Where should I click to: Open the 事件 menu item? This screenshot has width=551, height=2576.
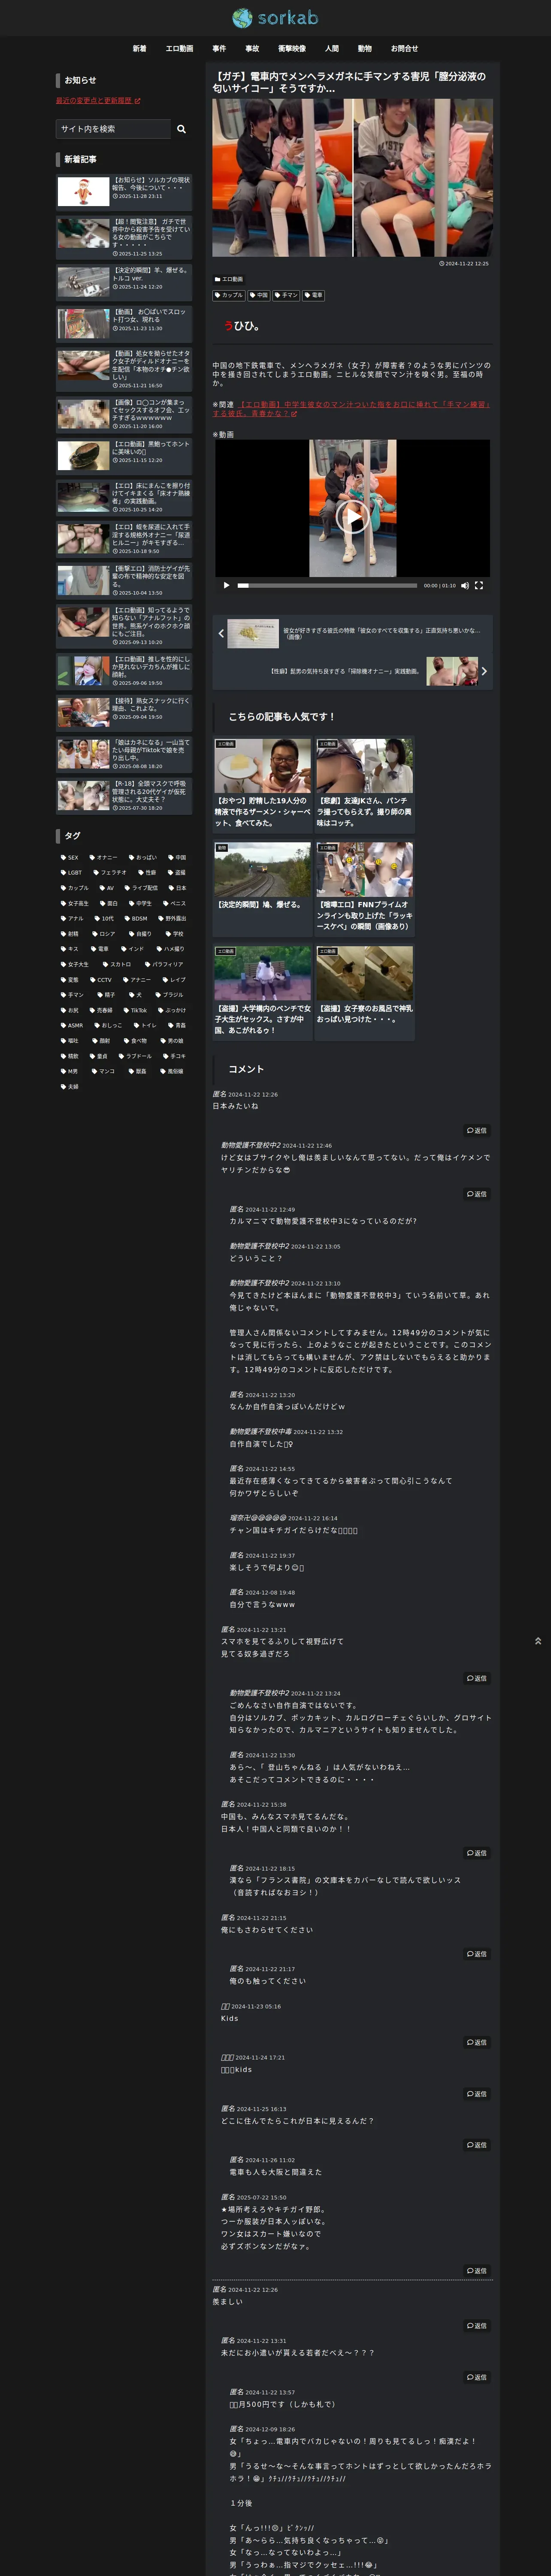coord(219,48)
